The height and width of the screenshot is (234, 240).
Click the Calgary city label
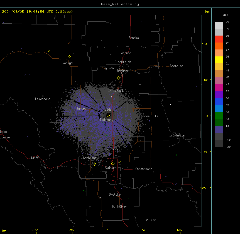click(111, 168)
